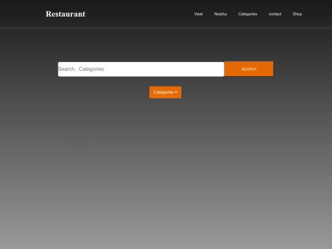Click the Restaurant logo heading
This screenshot has height=249, width=332.
coord(65,14)
